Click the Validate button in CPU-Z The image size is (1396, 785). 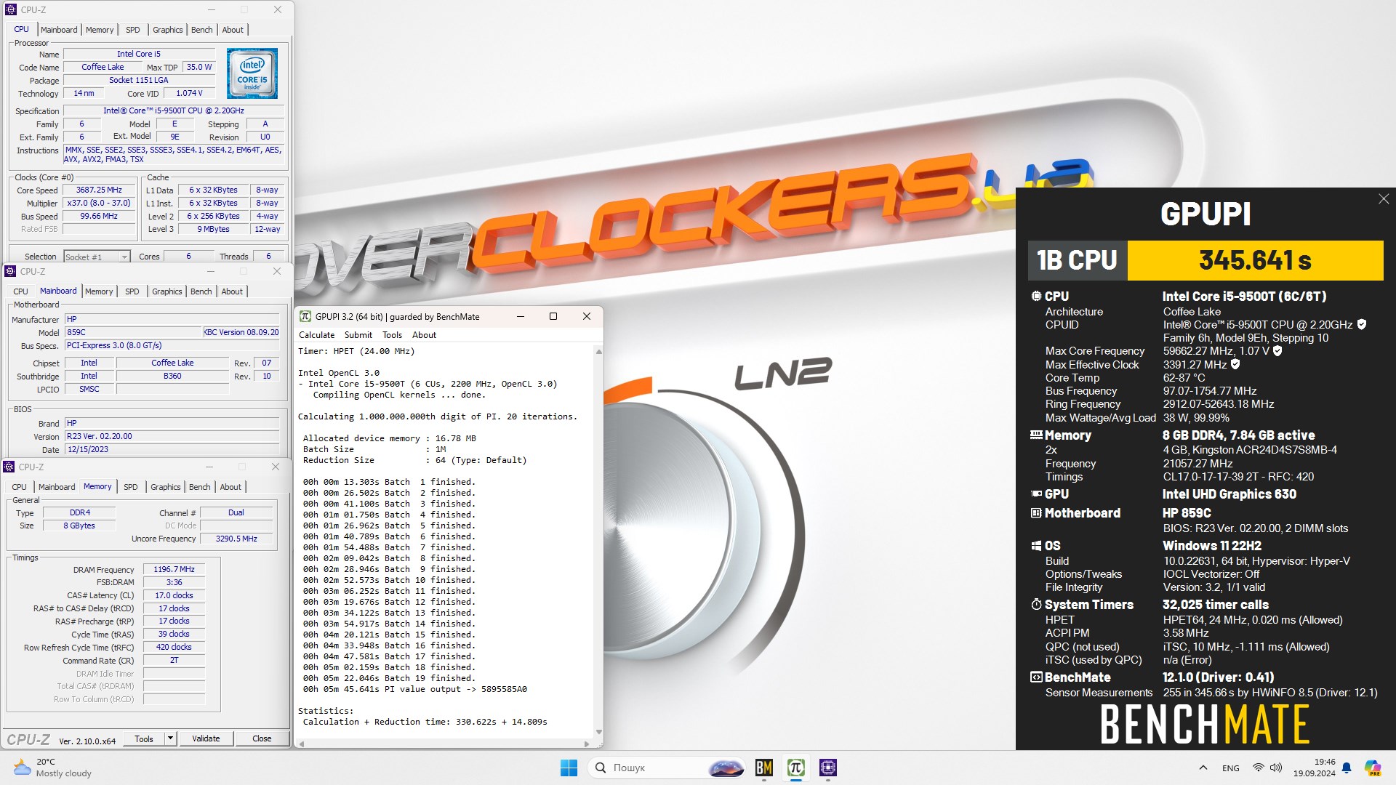[206, 738]
